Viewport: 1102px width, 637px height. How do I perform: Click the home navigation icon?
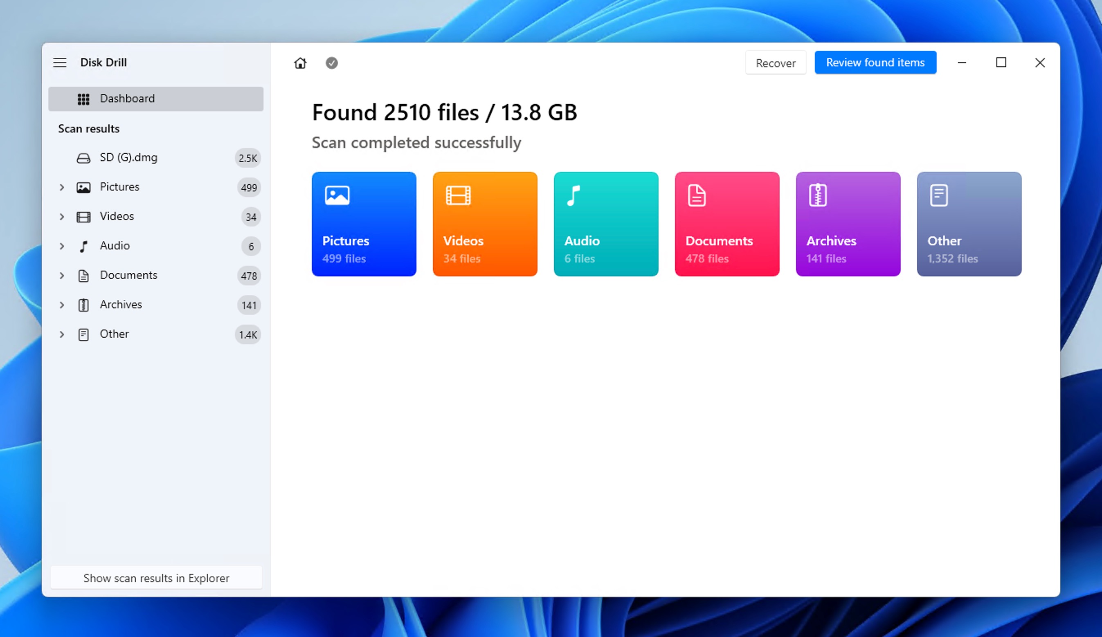(x=300, y=62)
